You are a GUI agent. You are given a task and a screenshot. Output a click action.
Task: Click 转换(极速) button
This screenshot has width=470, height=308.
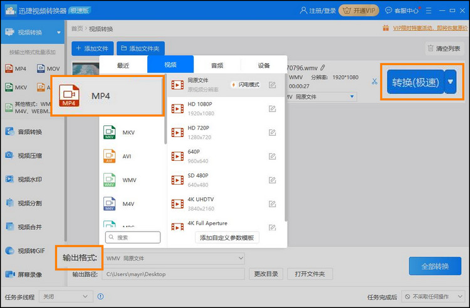[415, 82]
